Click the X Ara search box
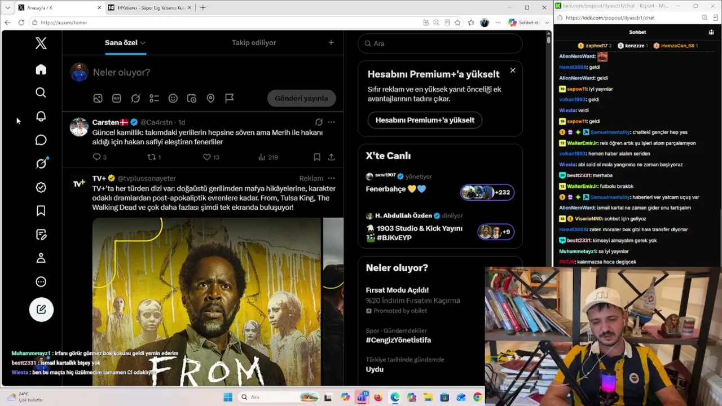 coord(440,43)
